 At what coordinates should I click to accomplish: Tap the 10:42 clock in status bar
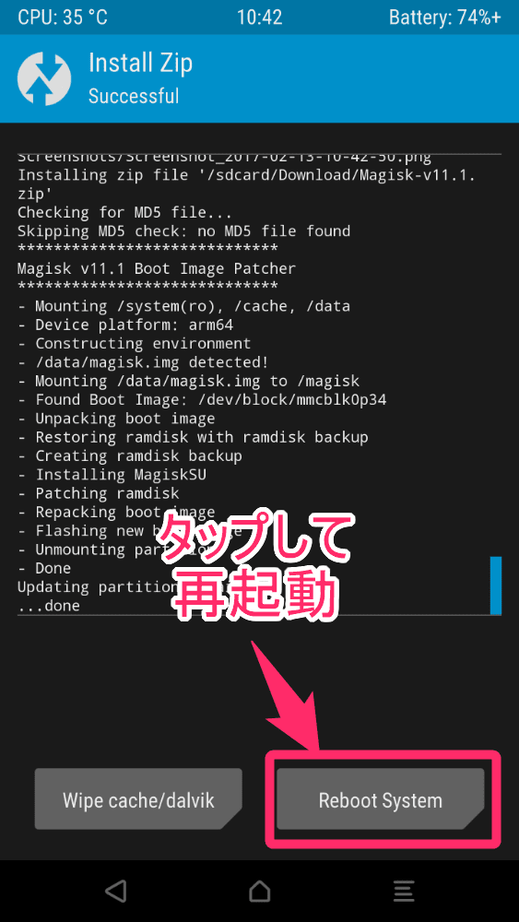click(x=259, y=17)
